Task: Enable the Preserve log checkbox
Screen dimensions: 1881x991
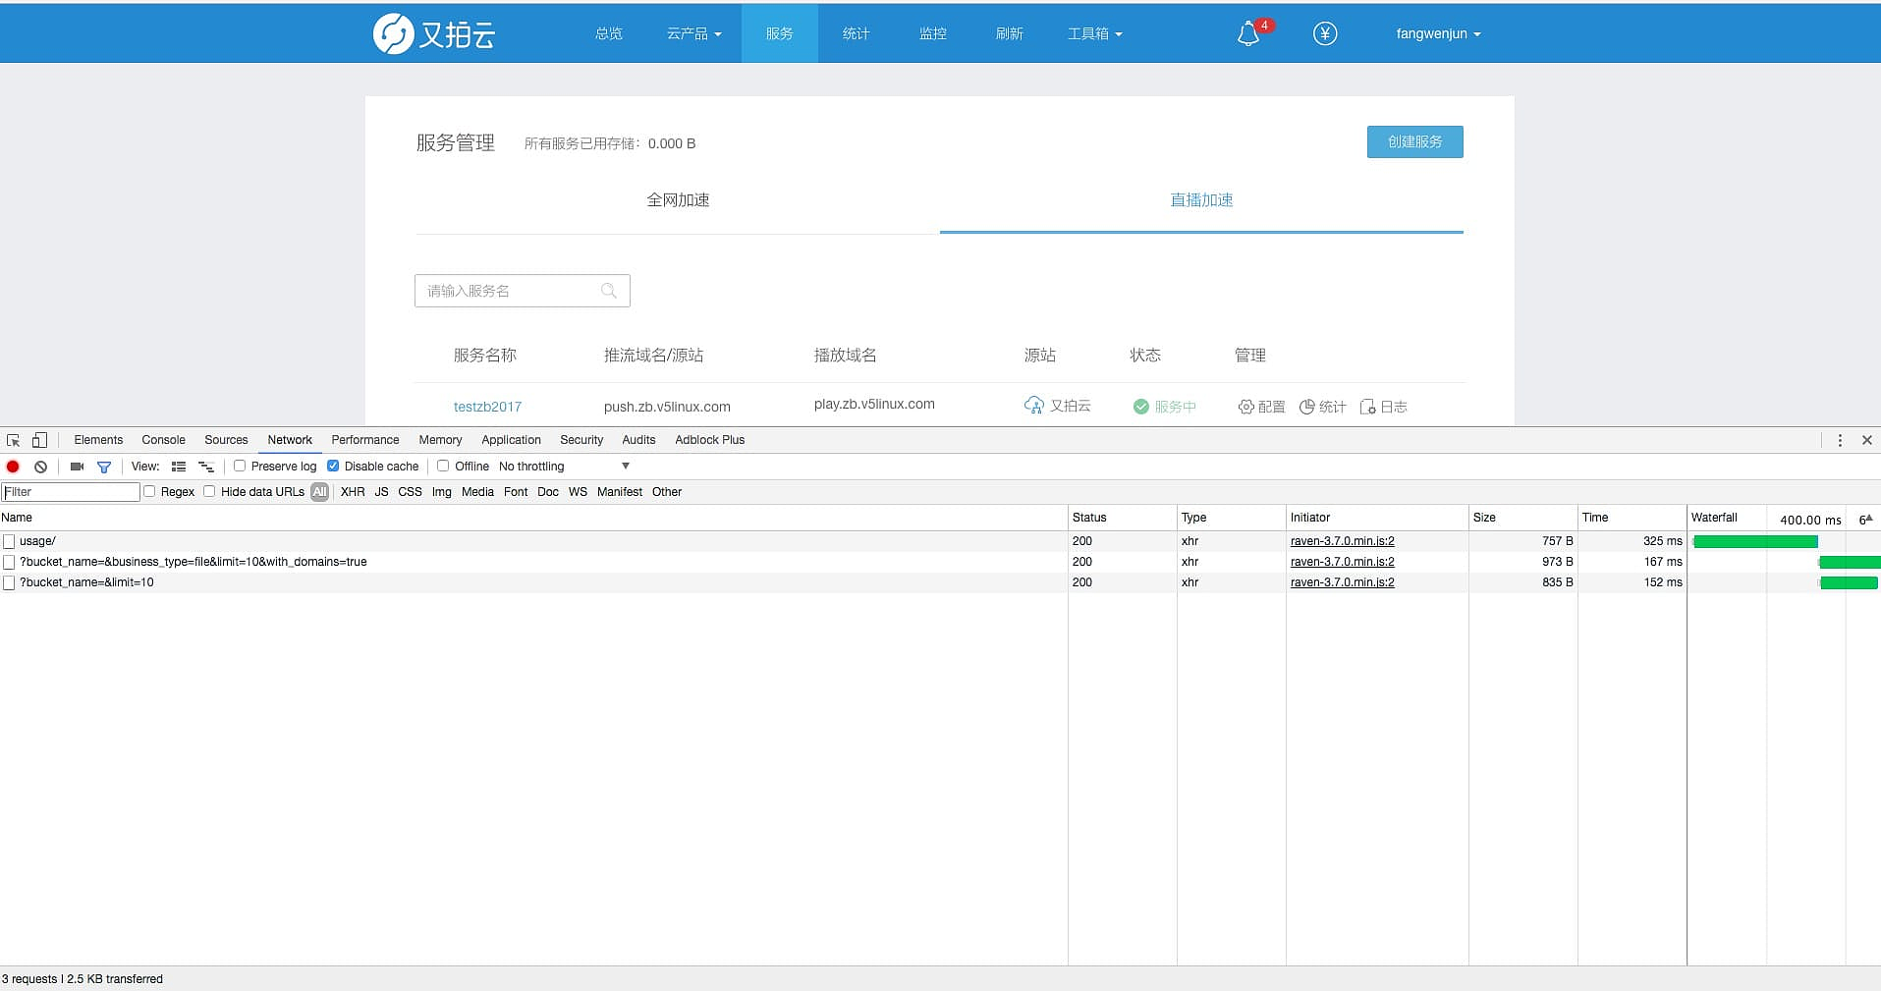Action: pyautogui.click(x=240, y=466)
